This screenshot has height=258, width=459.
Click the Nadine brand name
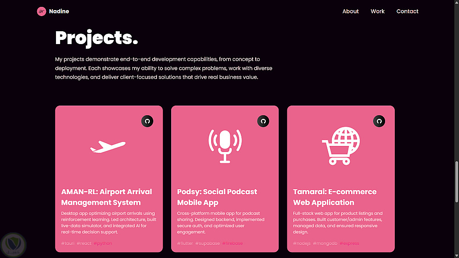(x=59, y=11)
